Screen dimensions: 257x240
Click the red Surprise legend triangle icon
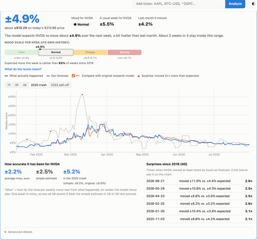click(x=139, y=76)
